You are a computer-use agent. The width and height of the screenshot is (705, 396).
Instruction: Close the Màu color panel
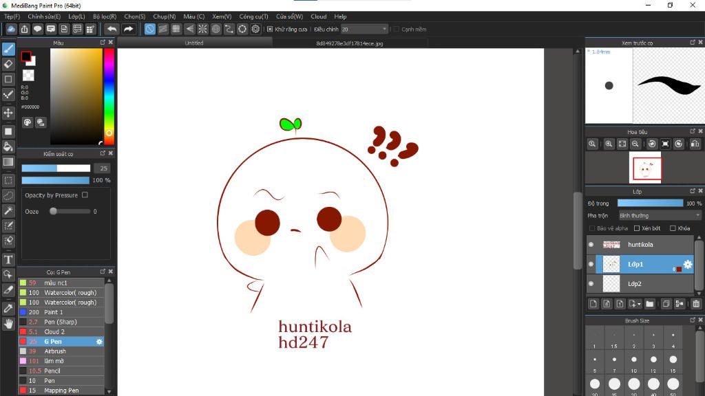pos(111,42)
